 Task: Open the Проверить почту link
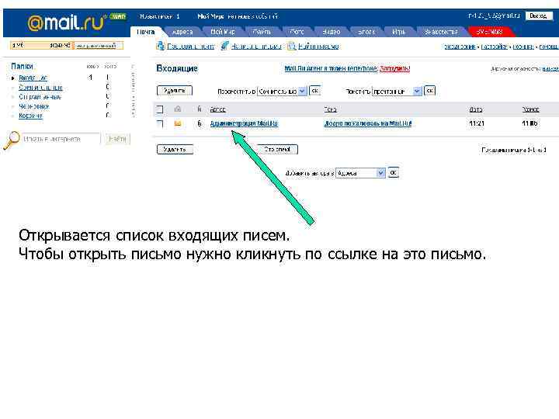click(191, 46)
